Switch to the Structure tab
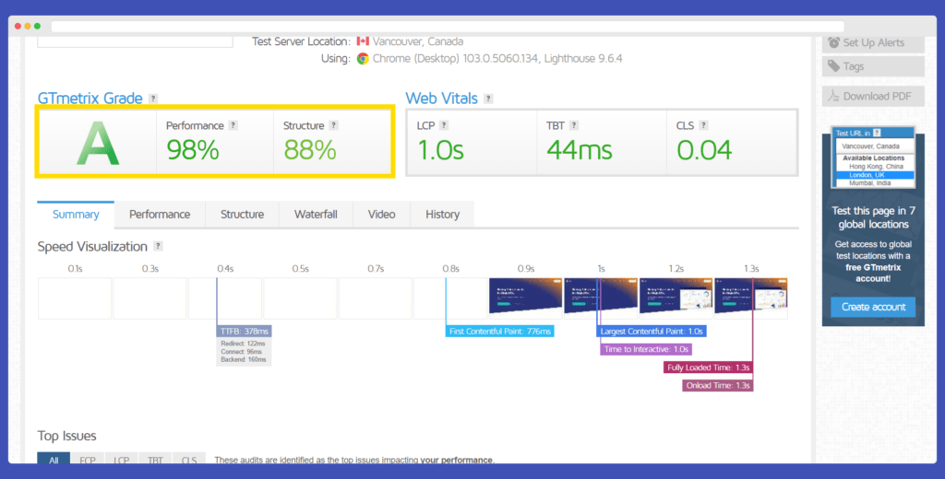Image resolution: width=945 pixels, height=479 pixels. coord(243,215)
